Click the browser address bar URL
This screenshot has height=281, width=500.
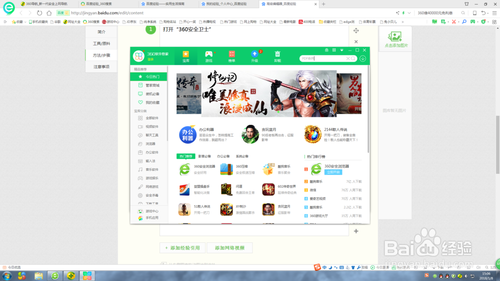point(107,13)
